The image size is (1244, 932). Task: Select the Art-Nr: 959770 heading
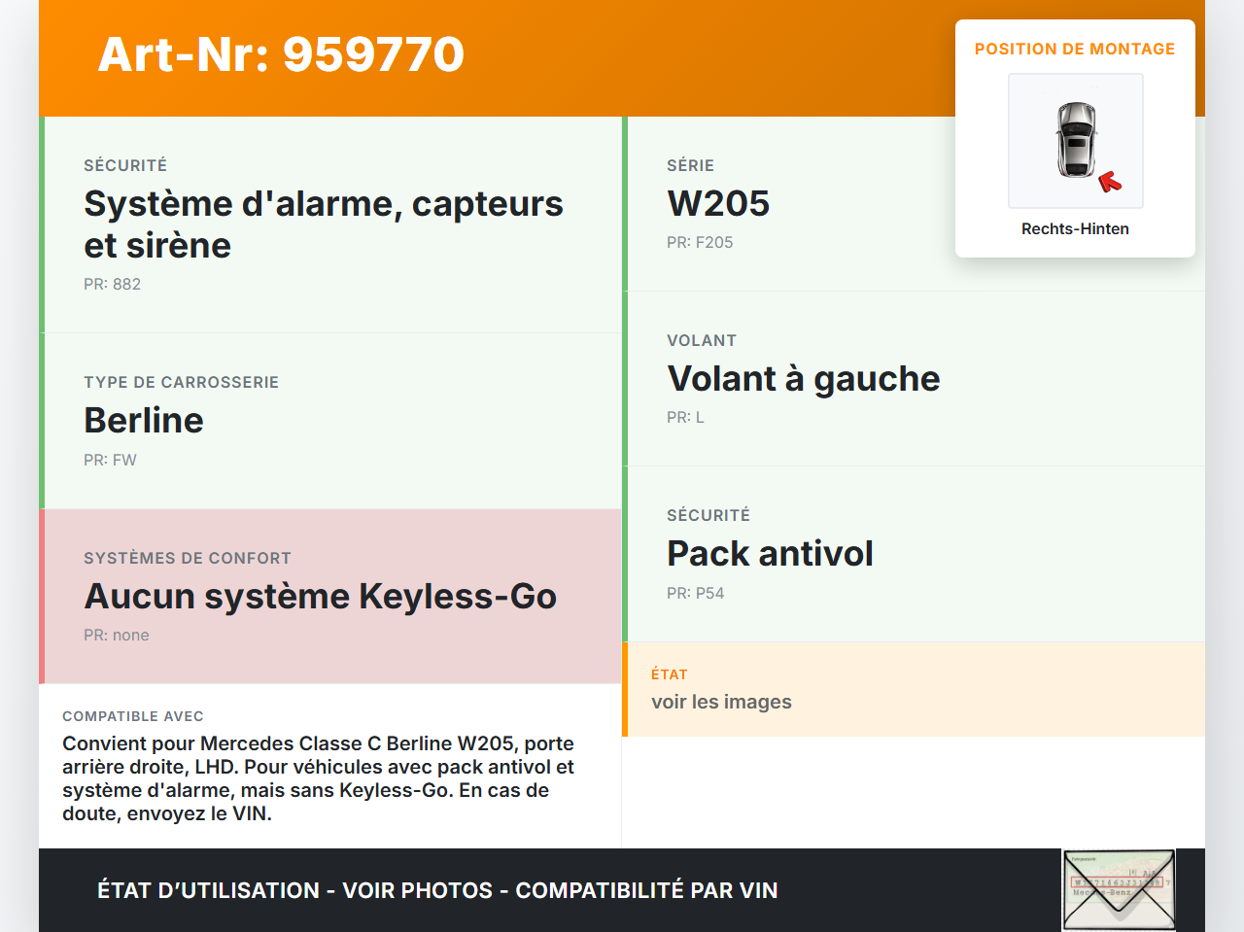281,54
